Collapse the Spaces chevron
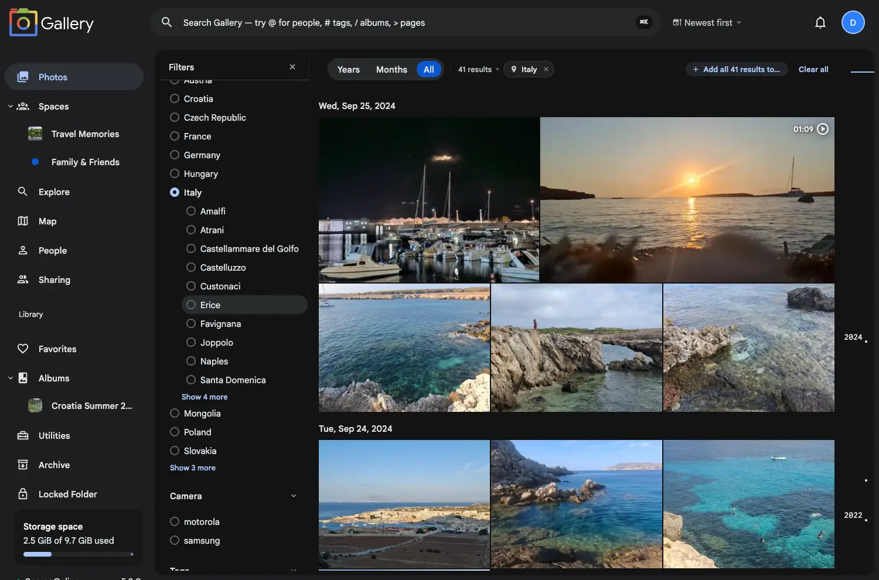879x580 pixels. pyautogui.click(x=11, y=106)
